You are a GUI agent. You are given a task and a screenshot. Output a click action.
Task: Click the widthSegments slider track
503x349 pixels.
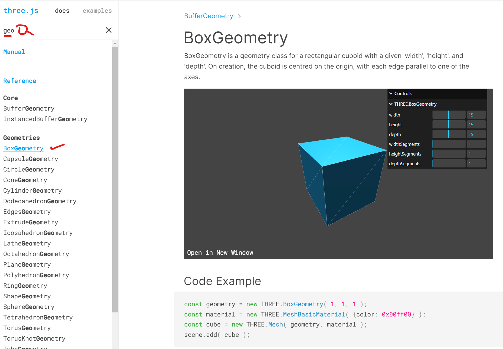pyautogui.click(x=449, y=144)
